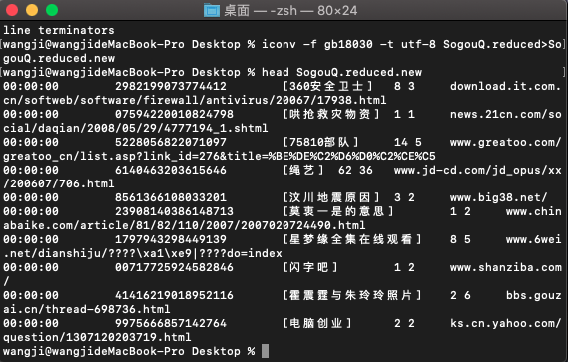Click URL 'www.big38.net/'

click(499, 197)
